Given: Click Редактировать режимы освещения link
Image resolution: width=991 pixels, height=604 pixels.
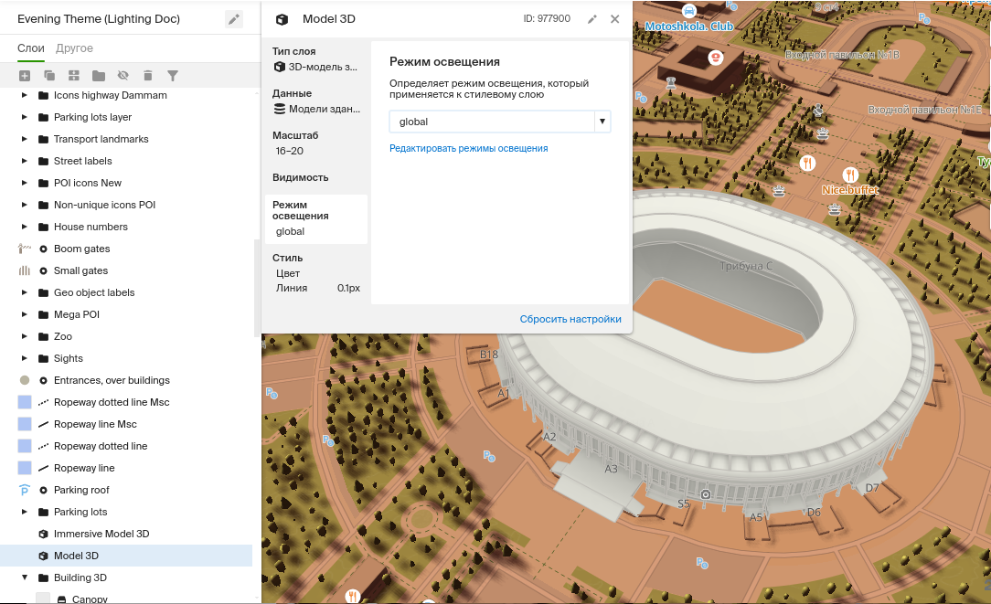Looking at the screenshot, I should click(468, 148).
